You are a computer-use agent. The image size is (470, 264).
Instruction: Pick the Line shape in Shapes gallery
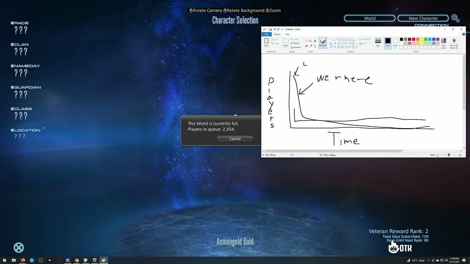[331, 40]
